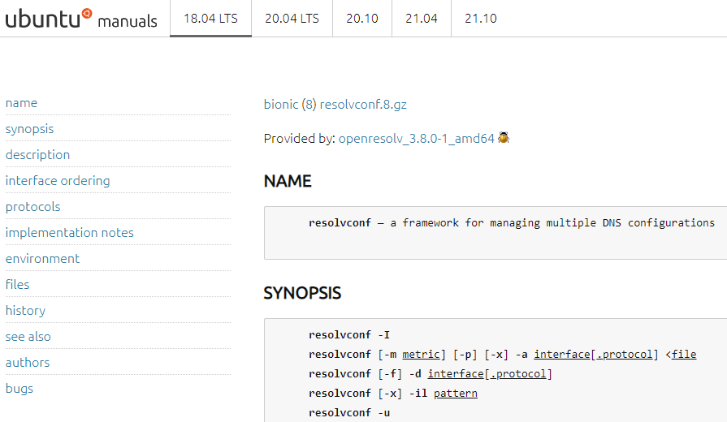Viewport: 727px width, 422px height.
Task: Click the NAME heading
Action: [x=288, y=181]
